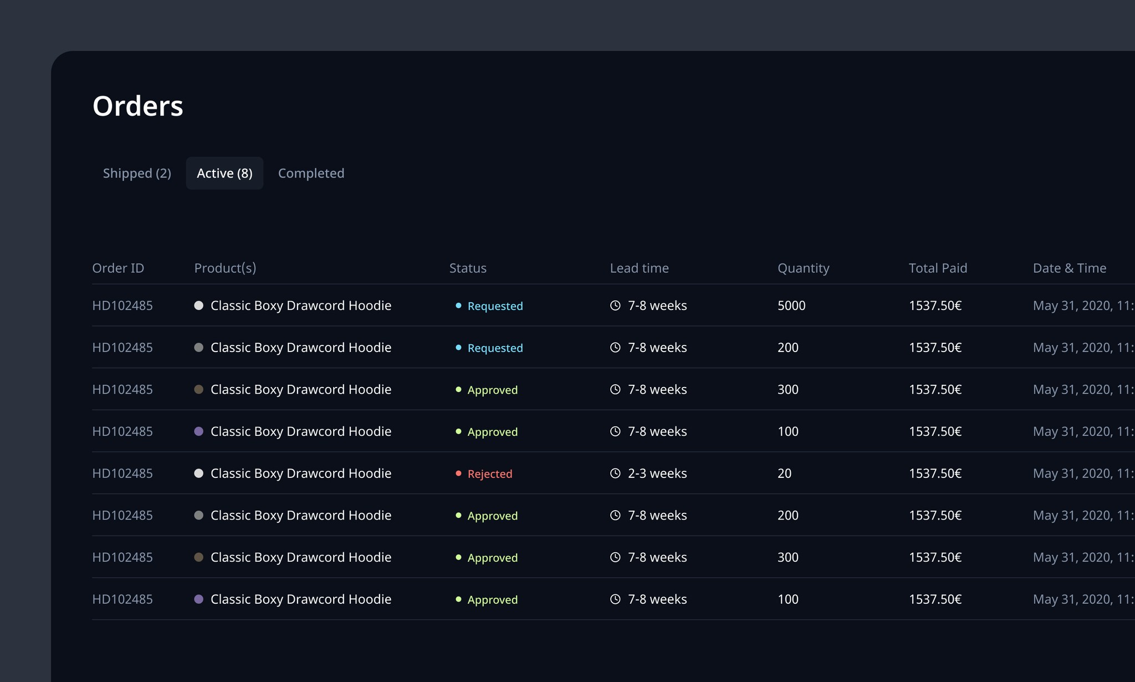Click the brown color dot in third order row

click(199, 389)
